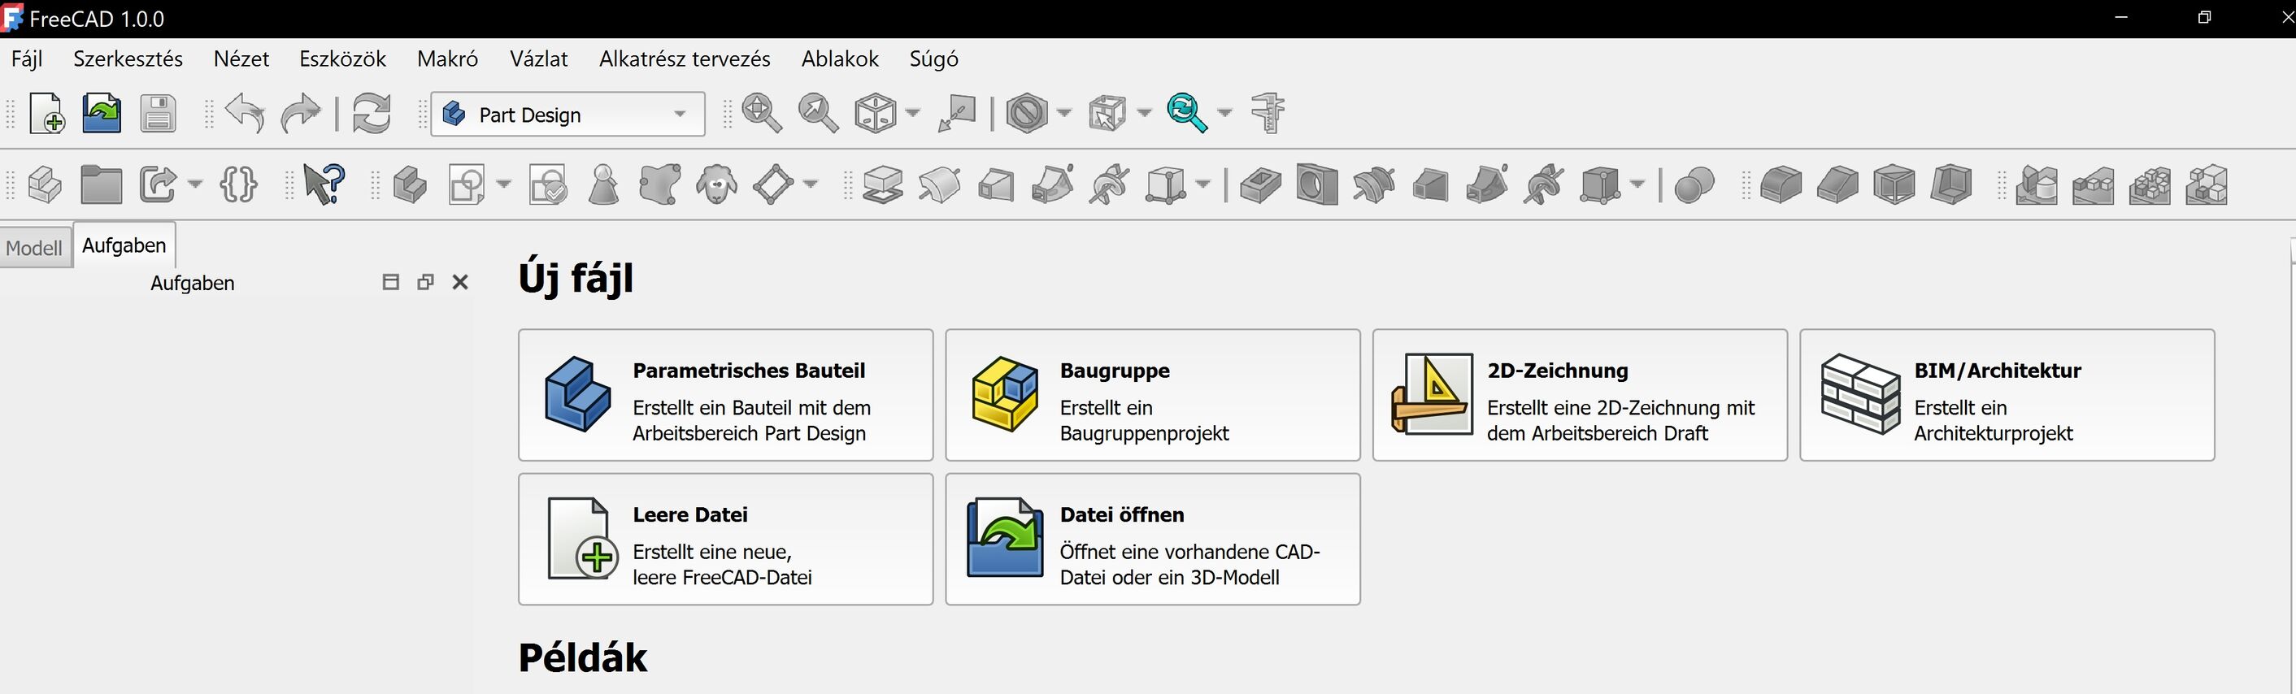The height and width of the screenshot is (694, 2296).
Task: Click the Create Part icon
Action: click(x=45, y=185)
